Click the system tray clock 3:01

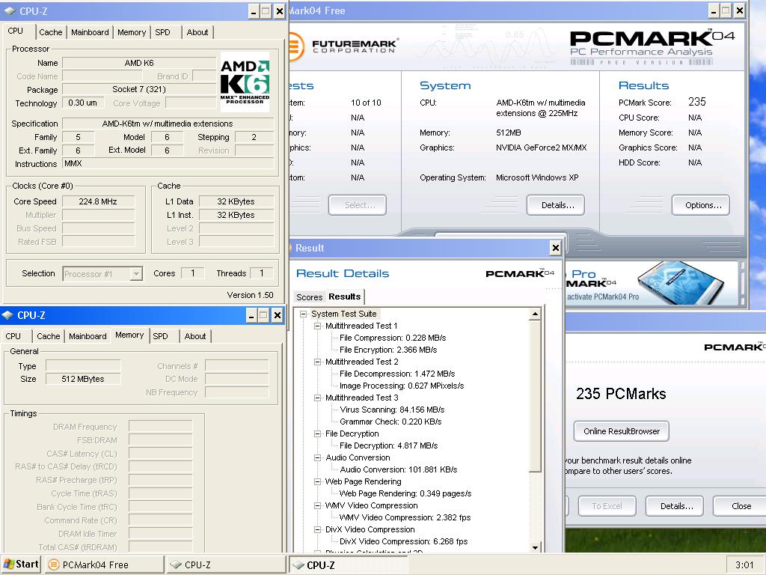click(744, 565)
